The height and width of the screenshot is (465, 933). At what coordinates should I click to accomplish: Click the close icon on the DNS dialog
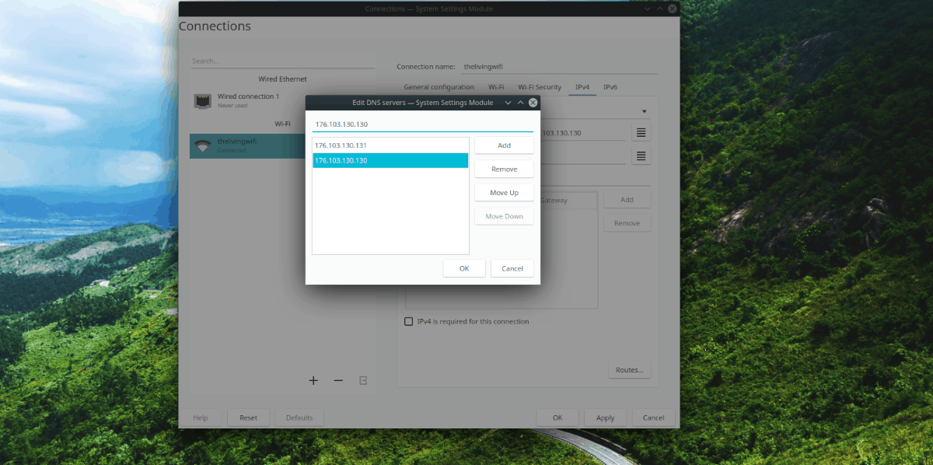click(x=533, y=102)
